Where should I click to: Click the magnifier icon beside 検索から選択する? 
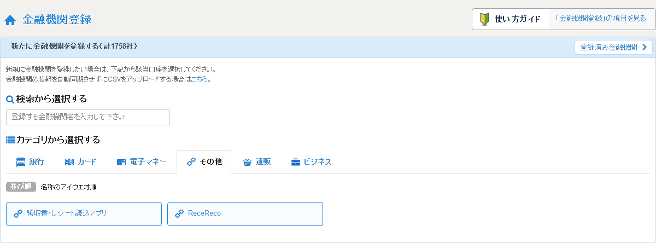point(10,100)
